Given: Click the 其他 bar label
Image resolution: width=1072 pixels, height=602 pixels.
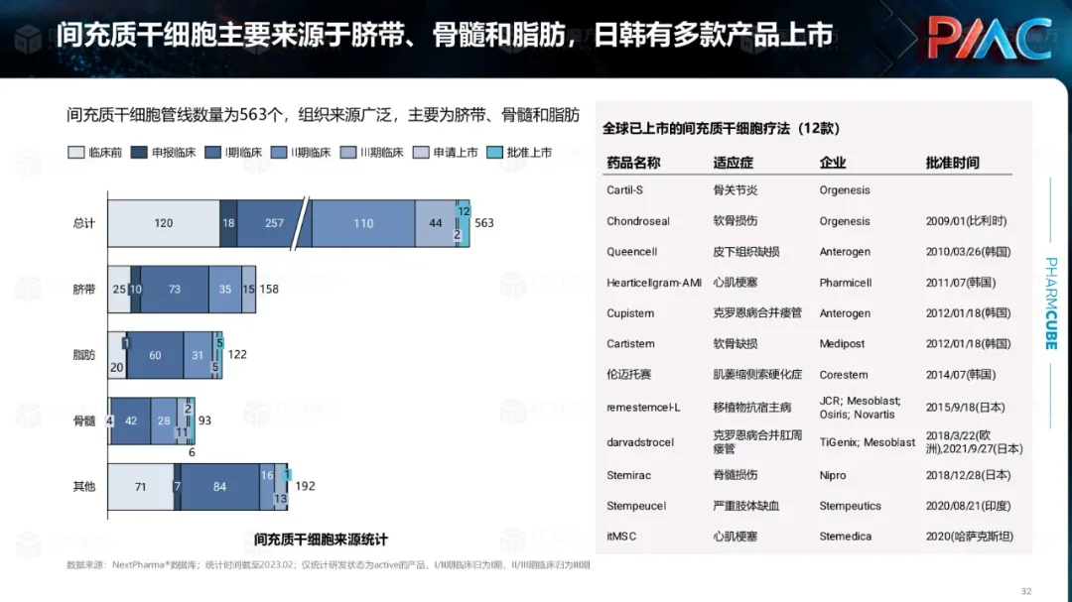Looking at the screenshot, I should point(84,487).
